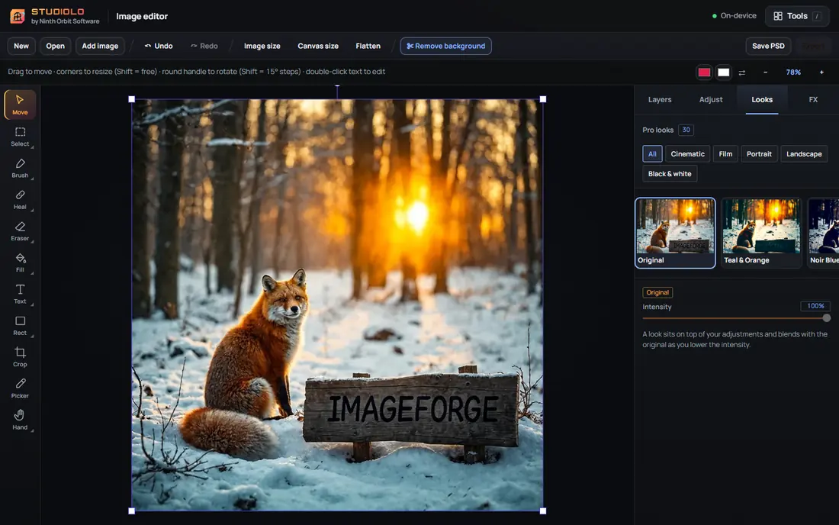Click the 78% zoom level
Viewport: 839px width, 525px height.
(793, 72)
